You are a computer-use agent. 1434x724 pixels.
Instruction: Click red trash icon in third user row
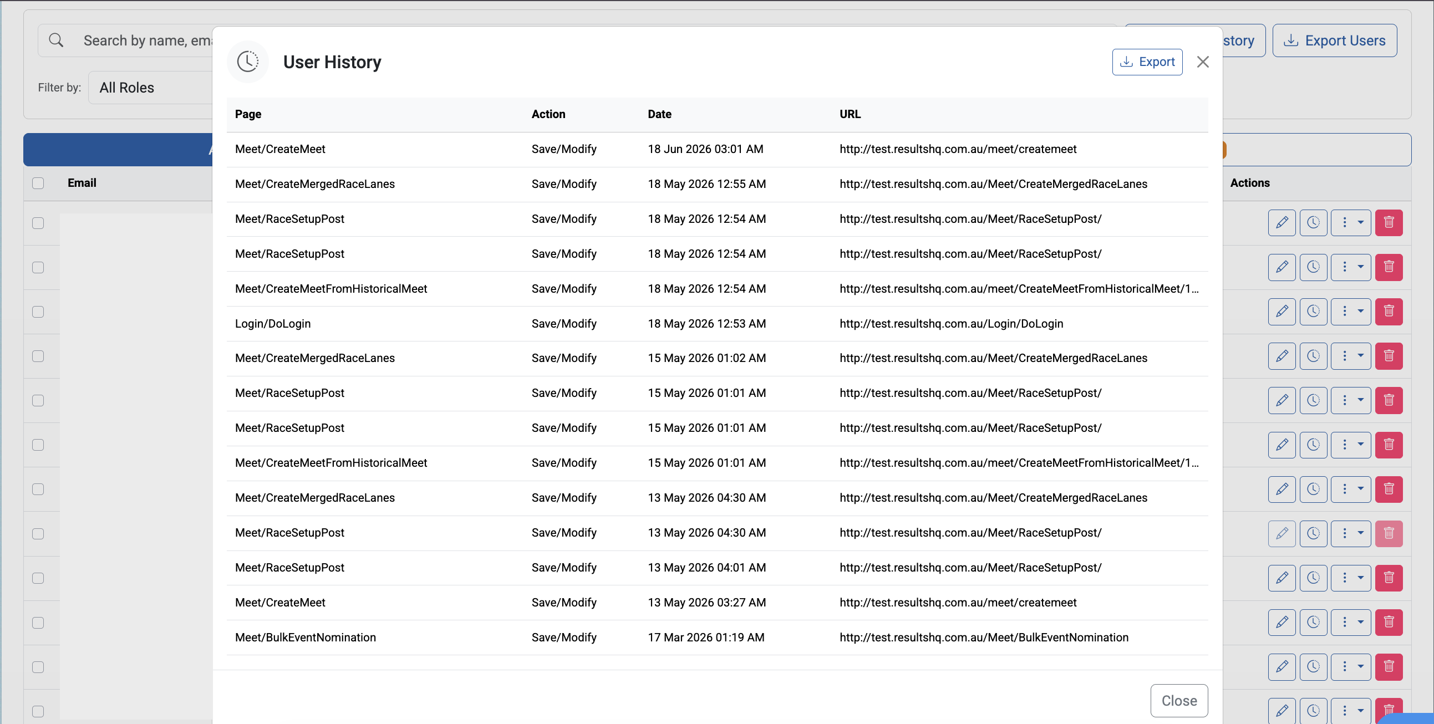[x=1389, y=311]
